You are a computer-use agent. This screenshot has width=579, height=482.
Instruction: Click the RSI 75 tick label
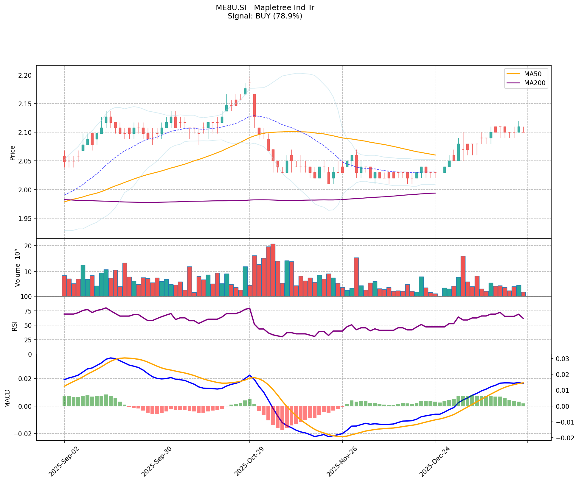(x=28, y=311)
